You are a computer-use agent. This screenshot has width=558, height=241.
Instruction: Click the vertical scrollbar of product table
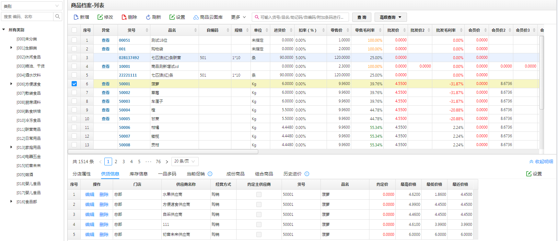coord(541,73)
